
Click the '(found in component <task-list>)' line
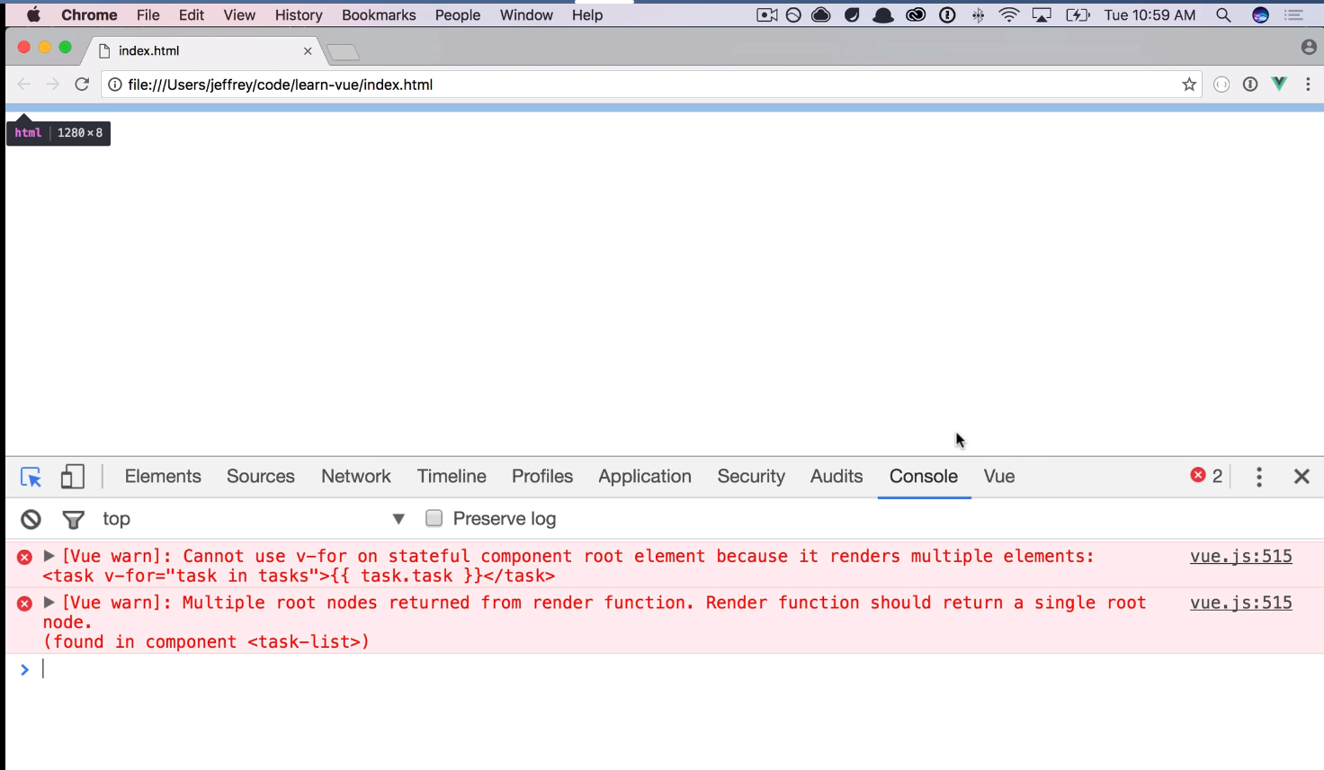[x=206, y=642]
